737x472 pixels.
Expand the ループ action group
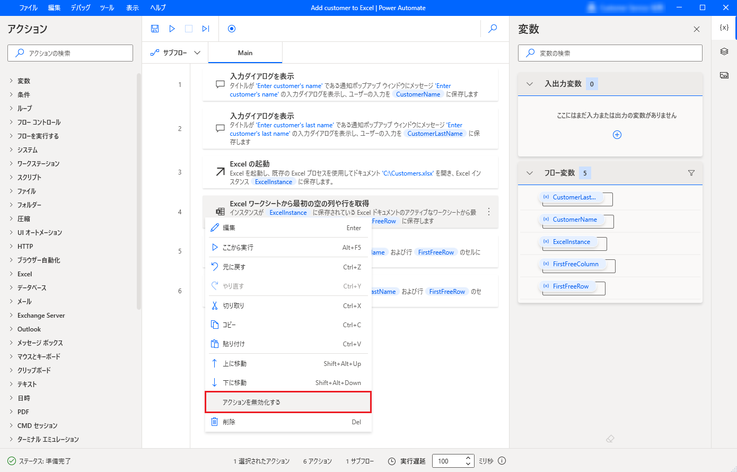coord(11,108)
